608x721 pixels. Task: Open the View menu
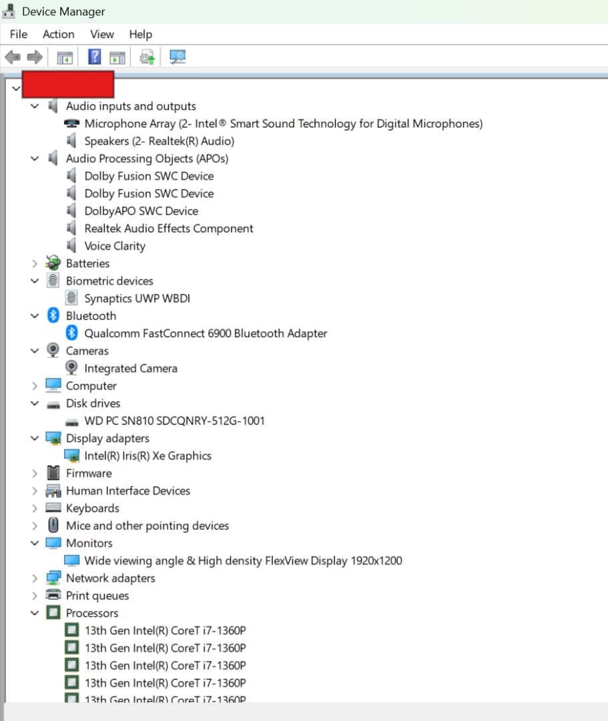pyautogui.click(x=101, y=34)
